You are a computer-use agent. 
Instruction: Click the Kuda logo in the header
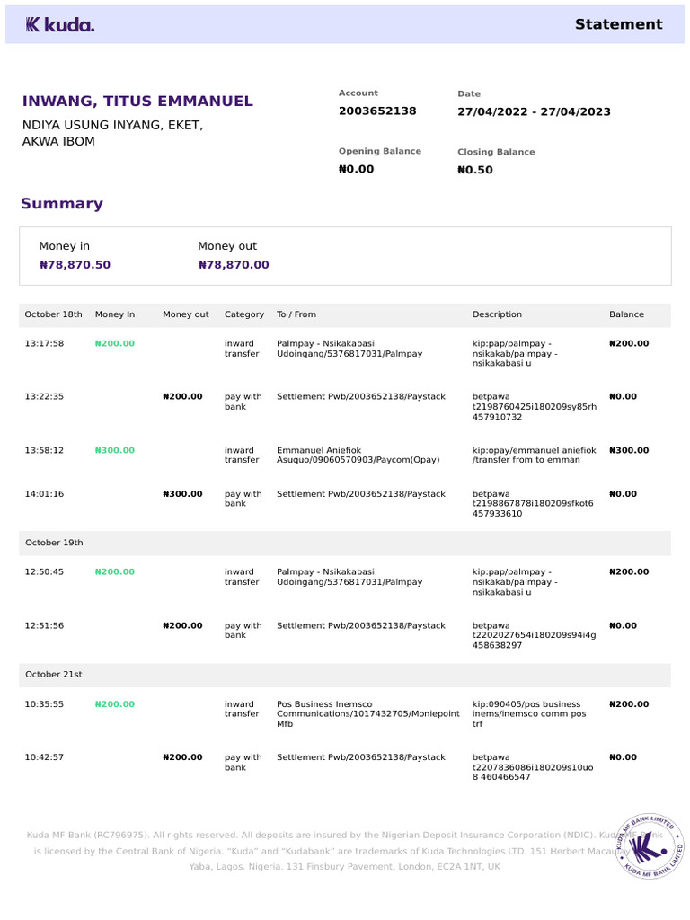coord(59,25)
